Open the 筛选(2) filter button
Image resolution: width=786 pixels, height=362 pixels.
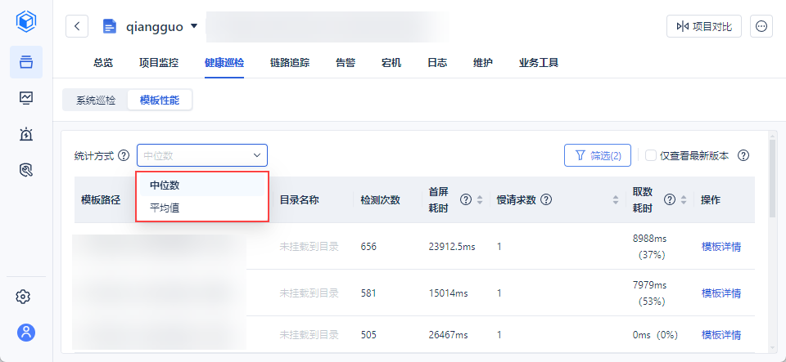[x=597, y=155]
